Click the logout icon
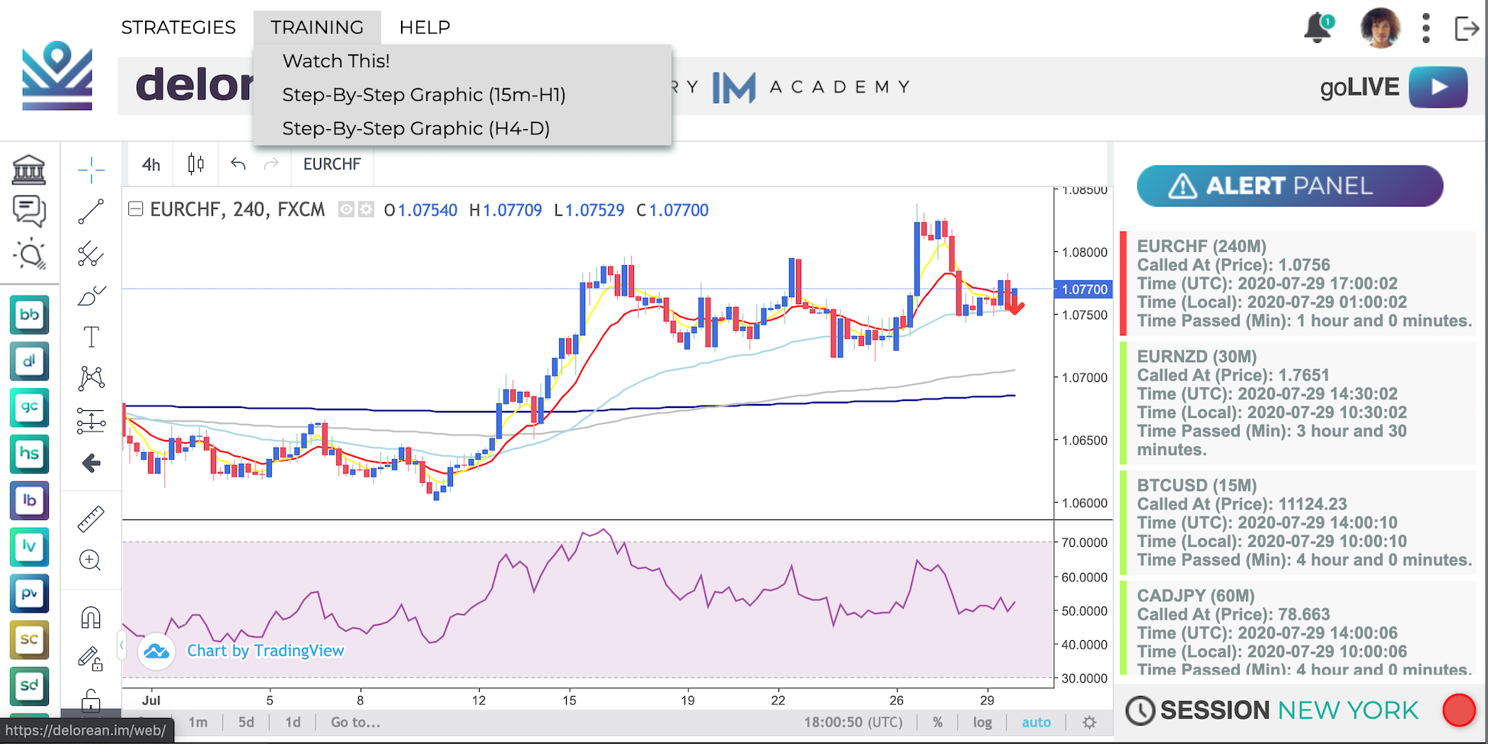The image size is (1488, 744). coord(1467,28)
